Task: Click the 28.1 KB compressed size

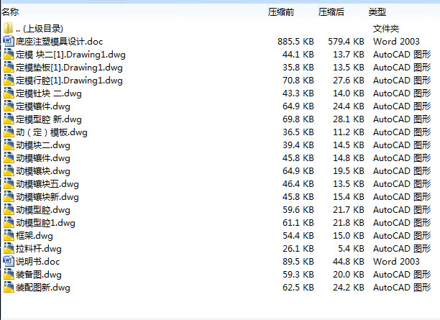Action: (x=349, y=119)
